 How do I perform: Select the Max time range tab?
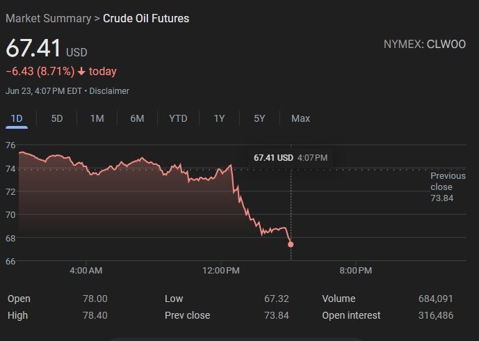pos(300,118)
